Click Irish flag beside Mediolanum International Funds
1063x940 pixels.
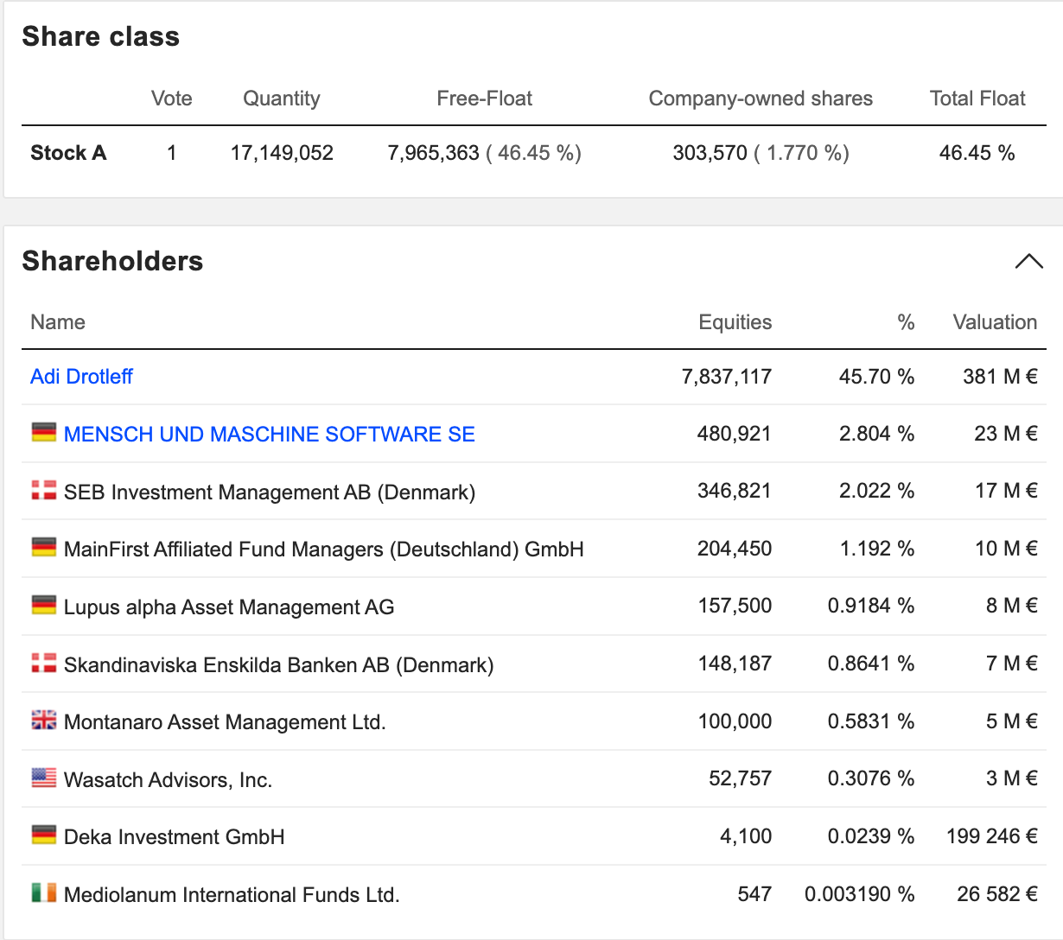click(44, 892)
